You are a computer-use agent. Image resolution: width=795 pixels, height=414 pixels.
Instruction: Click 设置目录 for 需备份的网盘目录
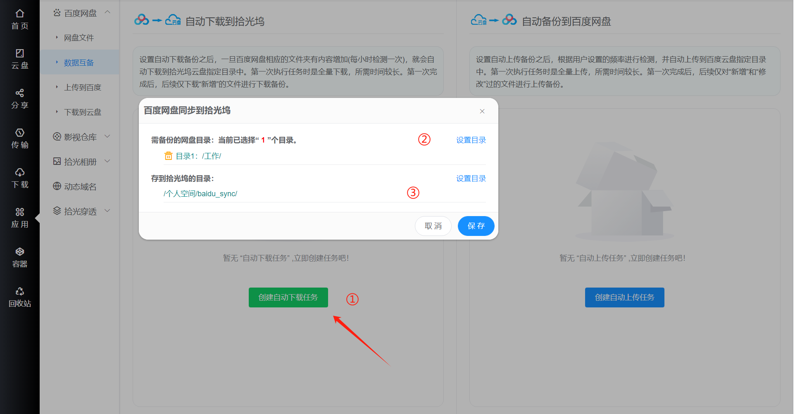[471, 140]
